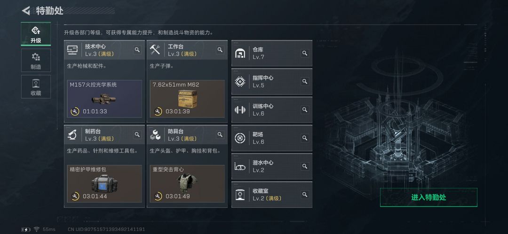Select the 收藏 sidebar tab
Image resolution: width=508 pixels, height=234 pixels.
[36, 87]
